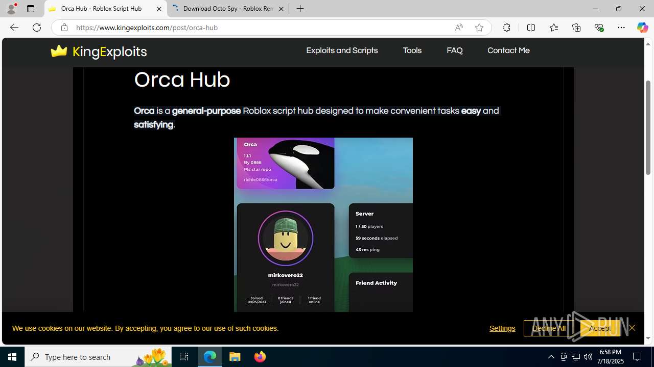The width and height of the screenshot is (654, 367).
Task: Open the network tray icon
Action: click(x=576, y=357)
